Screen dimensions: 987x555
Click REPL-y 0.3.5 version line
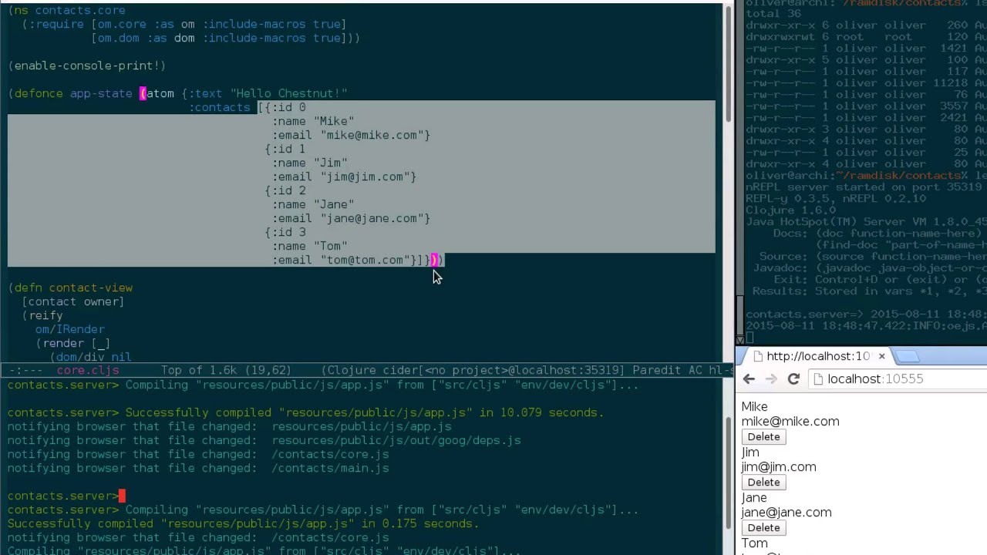(x=836, y=199)
